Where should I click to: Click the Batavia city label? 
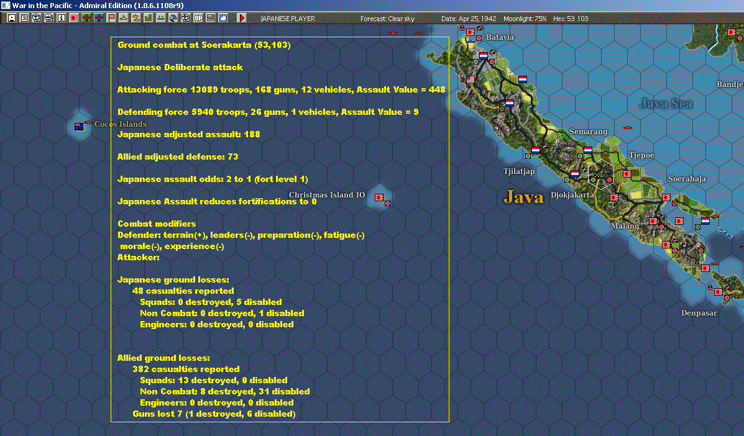(500, 37)
